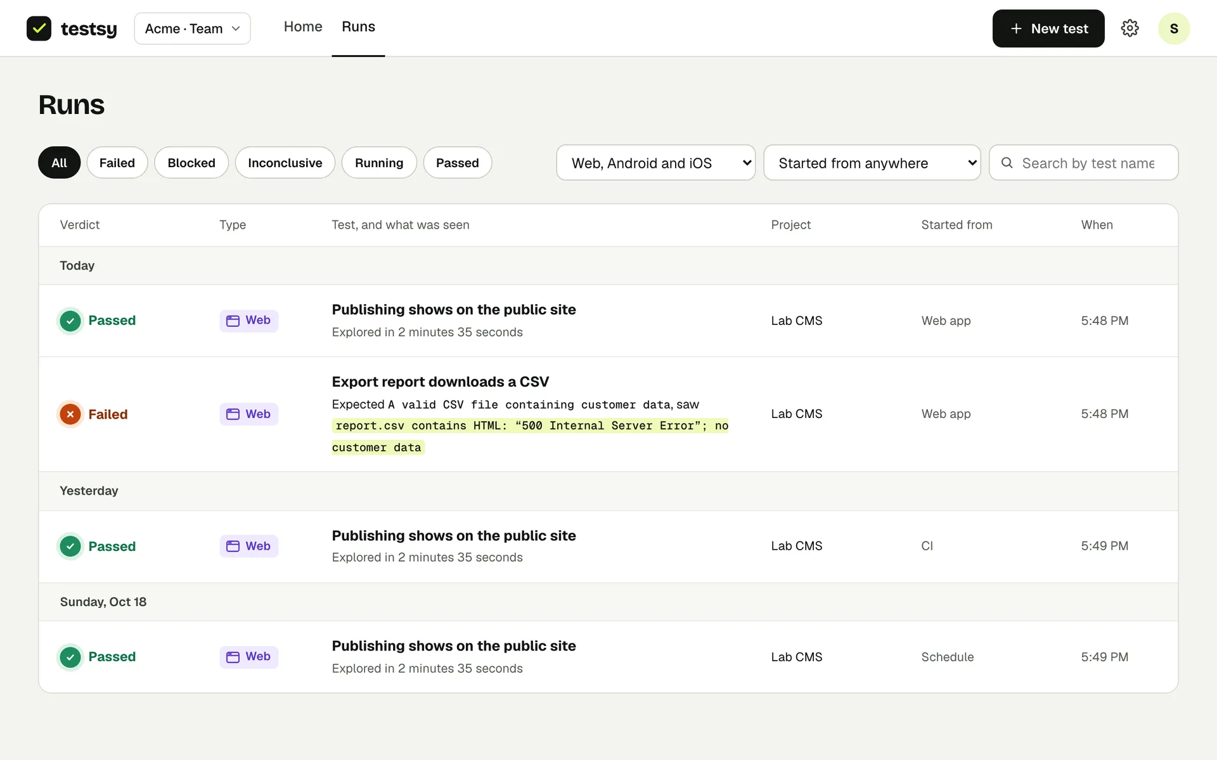This screenshot has width=1217, height=760.
Task: Click the green Passed icon in Today's row
Action: tap(70, 320)
